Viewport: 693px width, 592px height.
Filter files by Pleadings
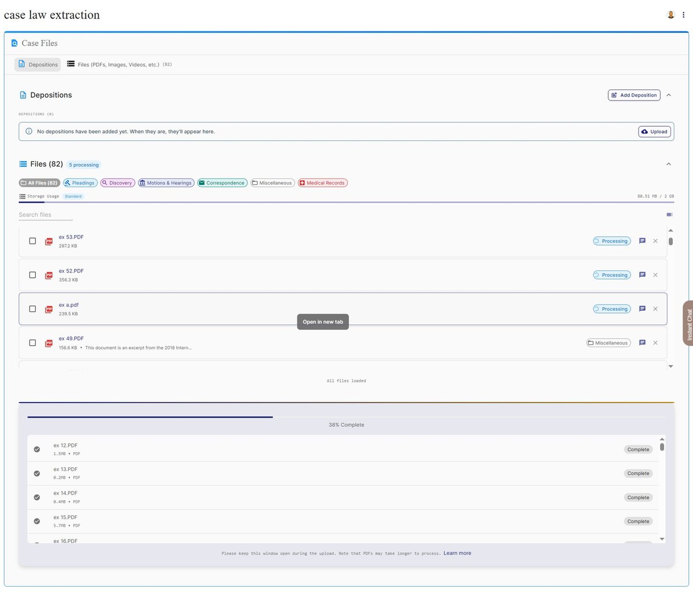pos(80,183)
